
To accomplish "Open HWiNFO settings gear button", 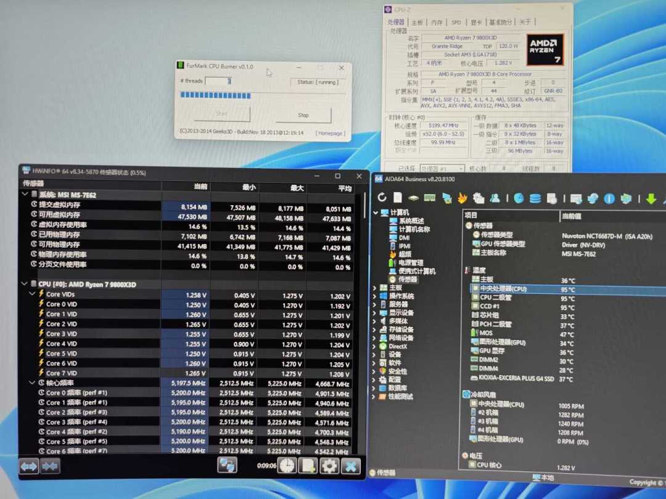I will [329, 466].
